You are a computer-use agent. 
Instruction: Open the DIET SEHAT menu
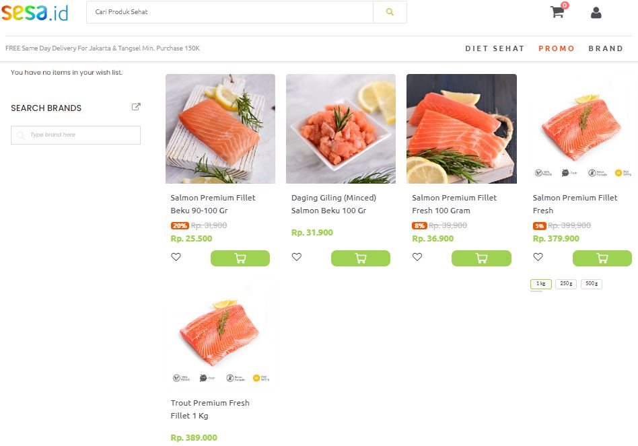point(495,48)
